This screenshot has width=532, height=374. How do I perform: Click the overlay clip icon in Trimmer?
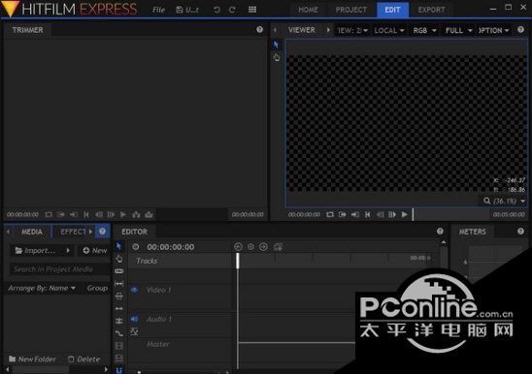click(x=149, y=214)
